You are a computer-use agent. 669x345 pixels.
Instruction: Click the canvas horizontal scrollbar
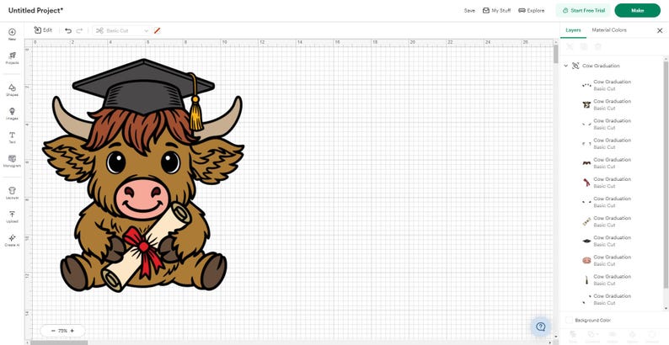(59, 342)
